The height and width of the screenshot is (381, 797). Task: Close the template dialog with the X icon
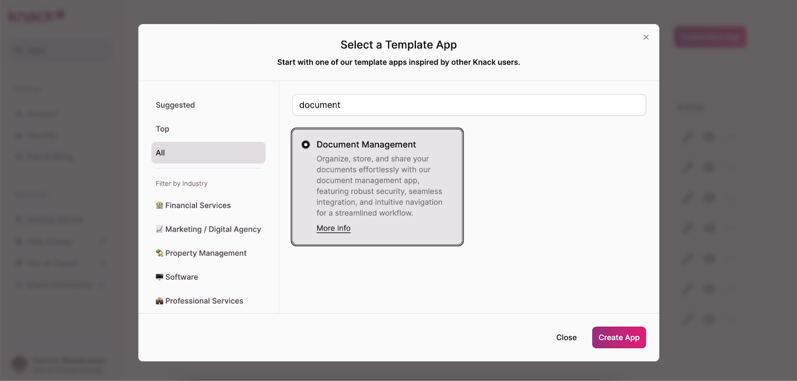646,37
